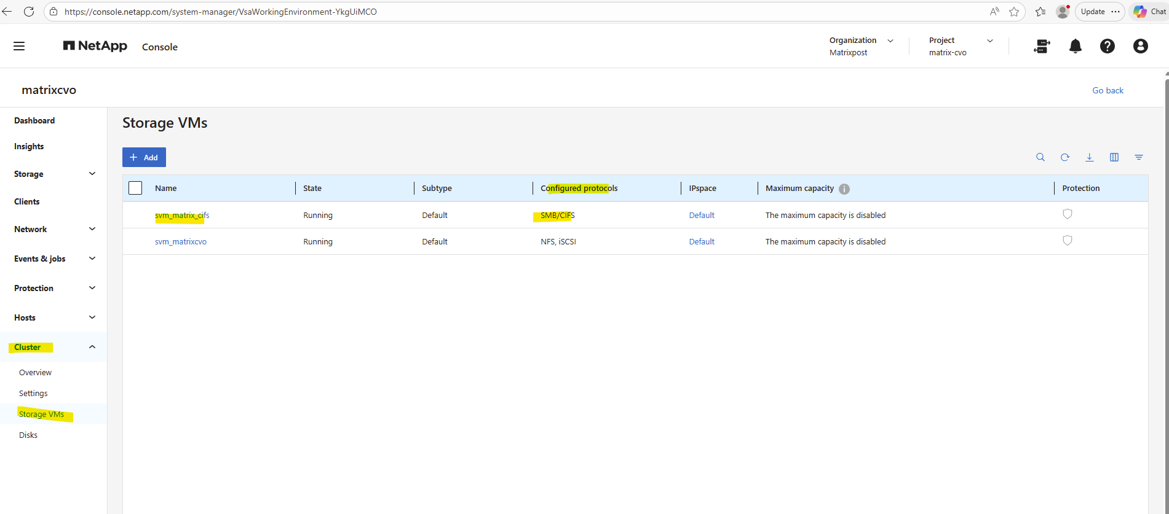Click protection shield for svm_matrixcvo
1169x514 pixels.
click(x=1067, y=240)
